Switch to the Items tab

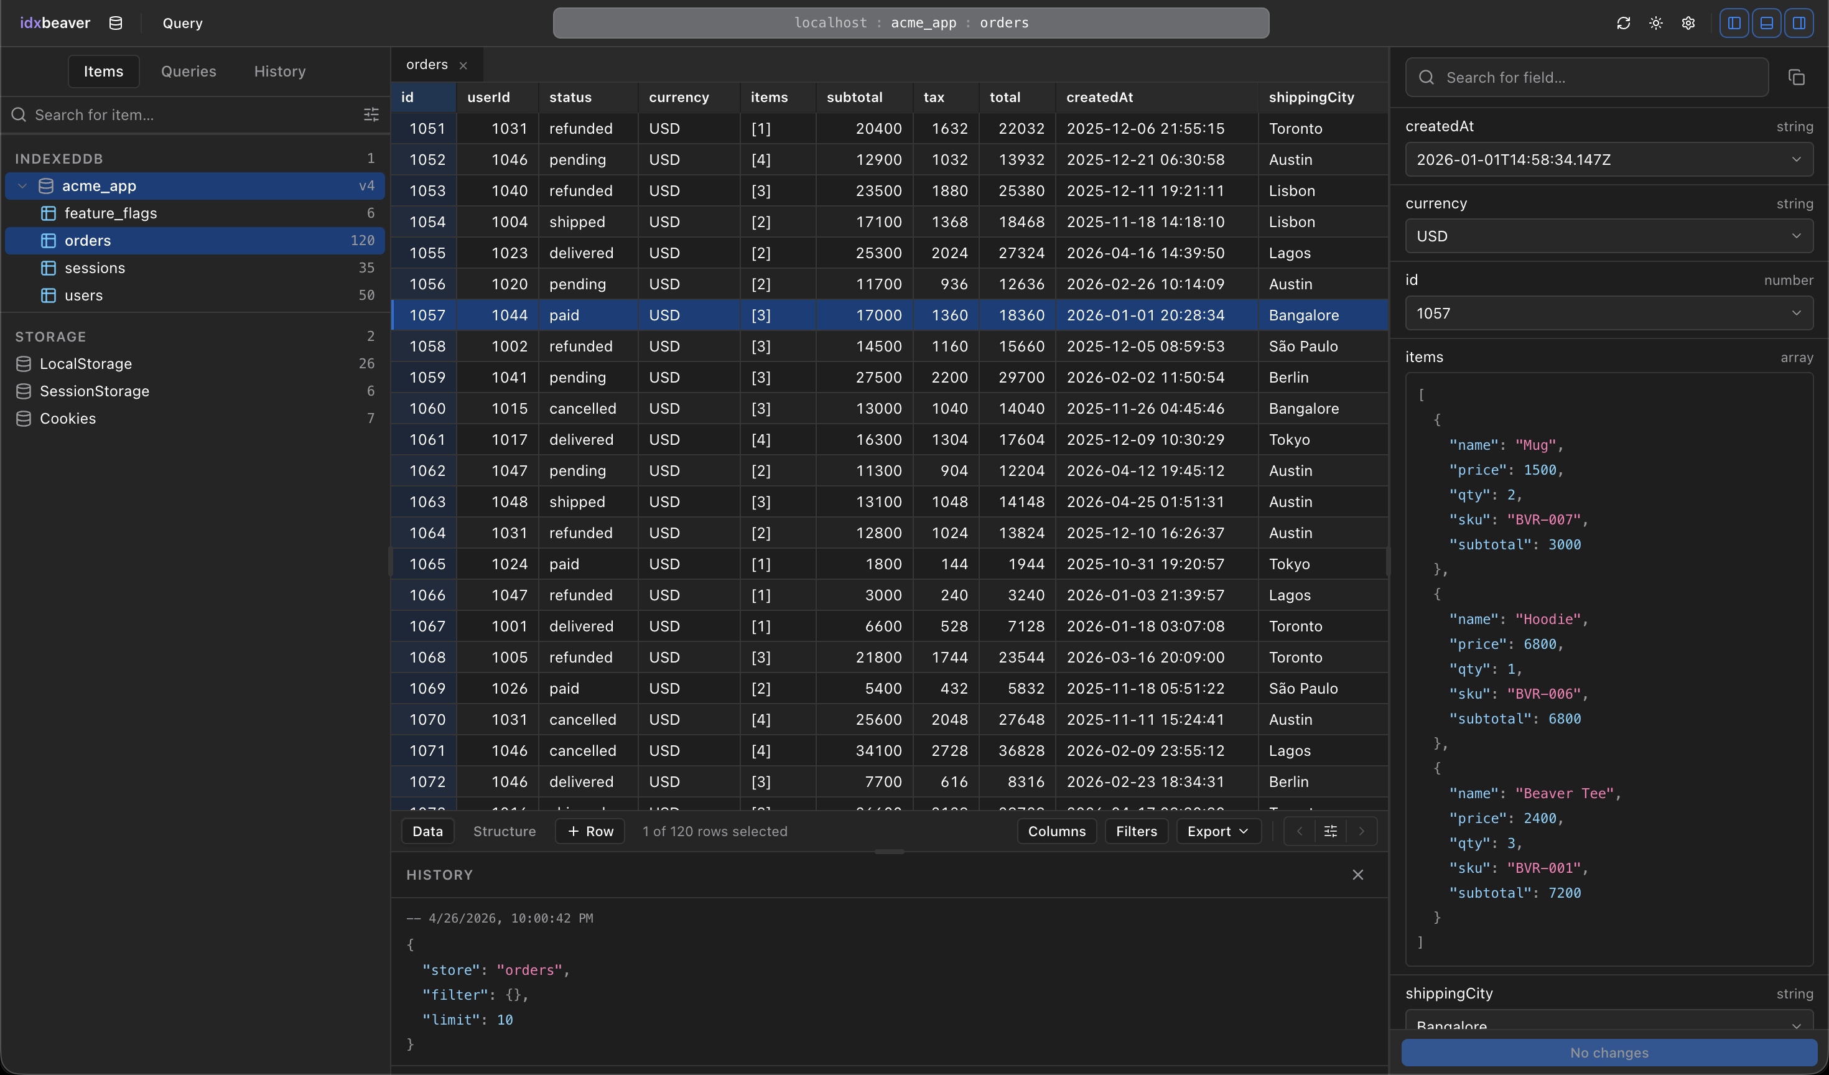(103, 71)
